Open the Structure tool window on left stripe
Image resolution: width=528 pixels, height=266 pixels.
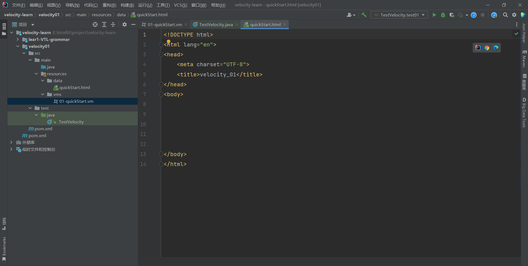tap(4, 224)
